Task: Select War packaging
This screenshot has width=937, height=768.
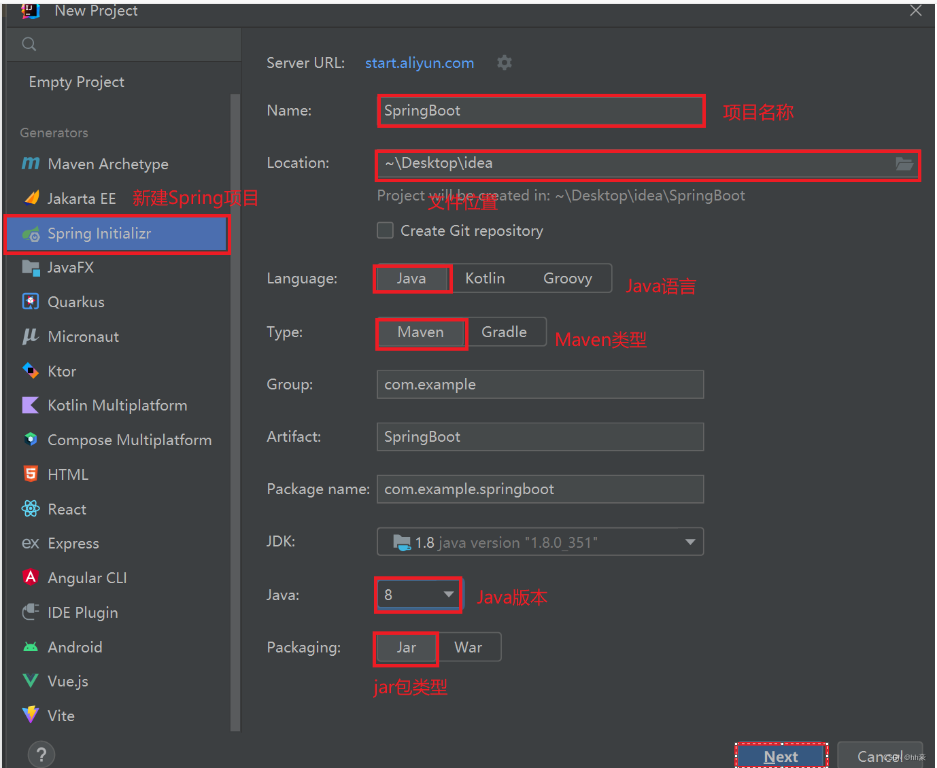Action: coord(469,648)
